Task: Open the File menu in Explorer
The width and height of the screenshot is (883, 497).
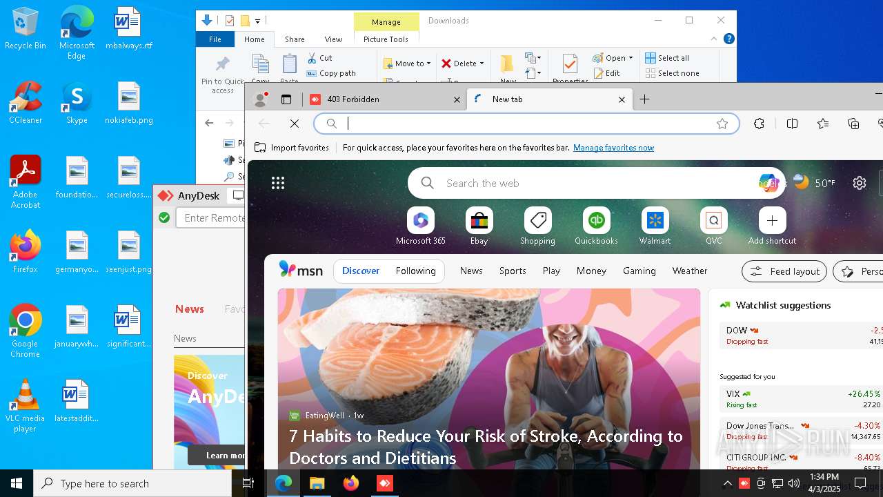Action: (215, 39)
